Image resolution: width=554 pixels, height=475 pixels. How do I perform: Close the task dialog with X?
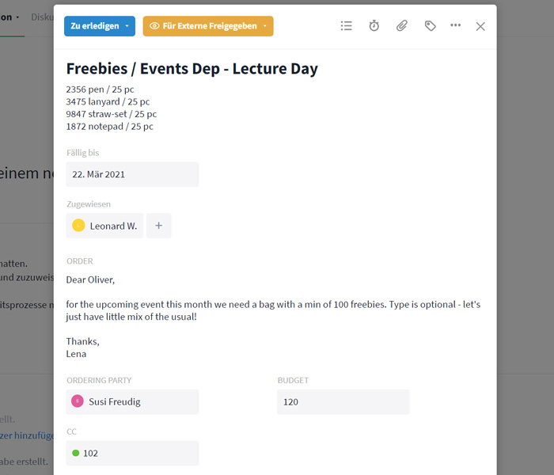click(x=480, y=26)
